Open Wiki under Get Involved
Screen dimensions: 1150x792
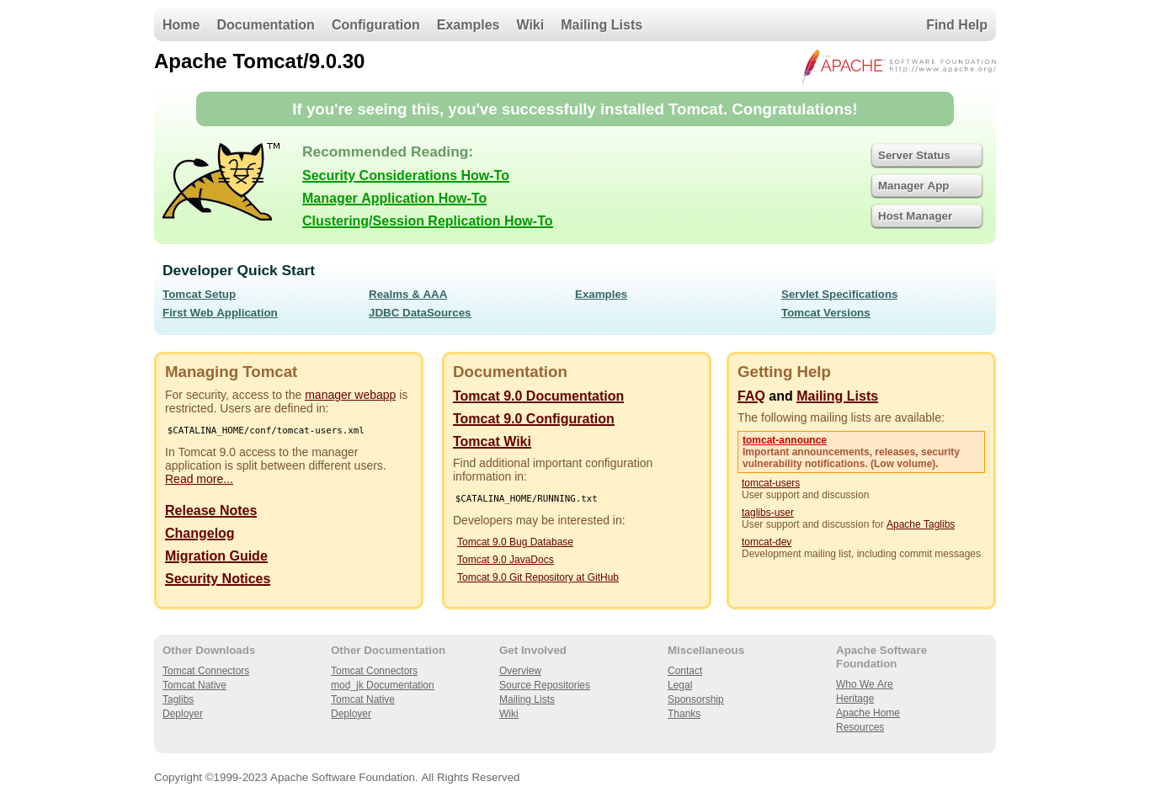pyautogui.click(x=508, y=714)
